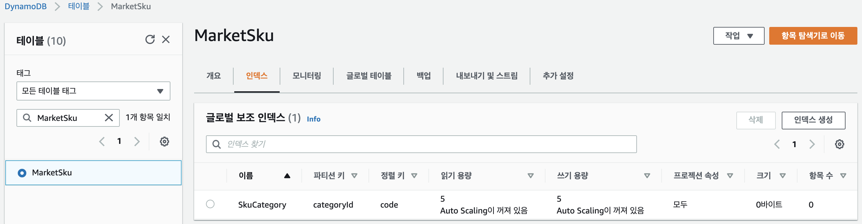Viewport: 862px width, 224px height.
Task: Focus the MarketSku table search field
Action: (68, 118)
